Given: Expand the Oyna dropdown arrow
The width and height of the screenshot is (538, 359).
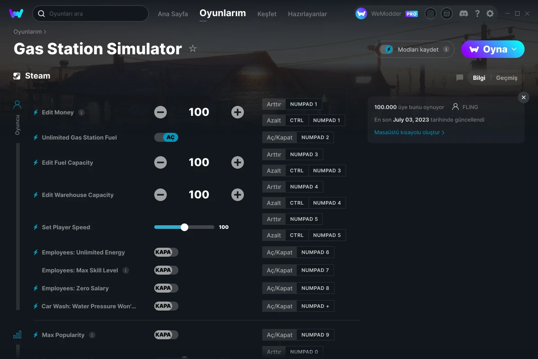Looking at the screenshot, I should 514,49.
